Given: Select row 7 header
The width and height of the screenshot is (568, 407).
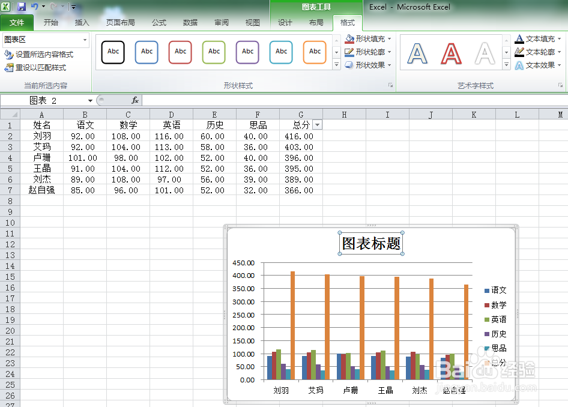Looking at the screenshot, I should click(x=10, y=190).
